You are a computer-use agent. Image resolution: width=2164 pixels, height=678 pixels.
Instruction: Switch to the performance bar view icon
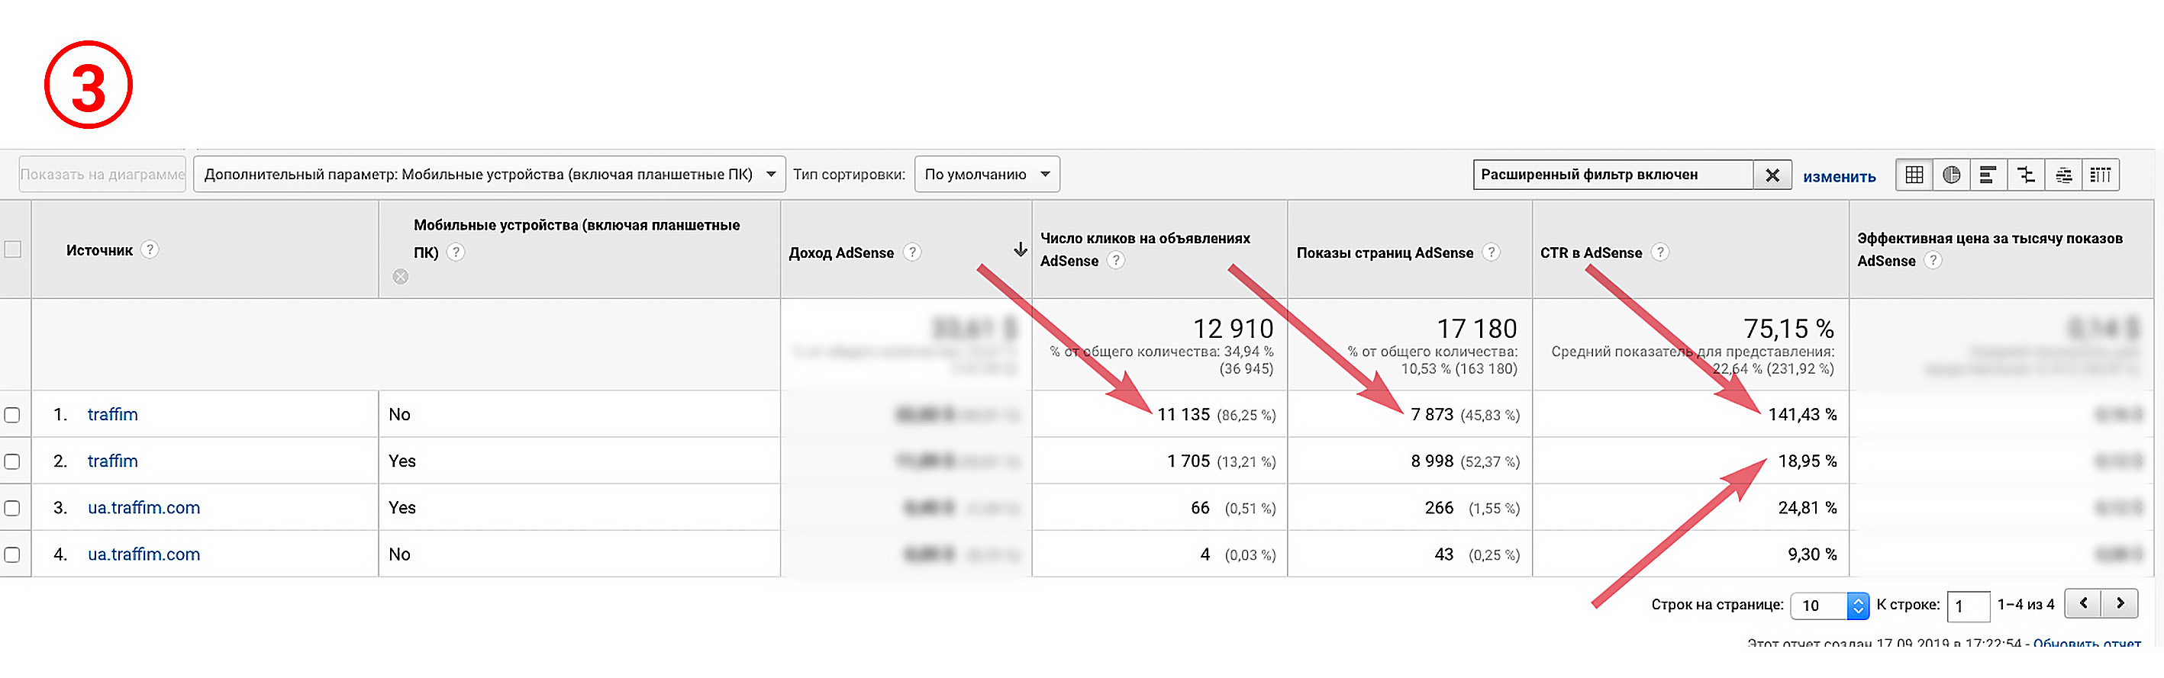(1988, 175)
